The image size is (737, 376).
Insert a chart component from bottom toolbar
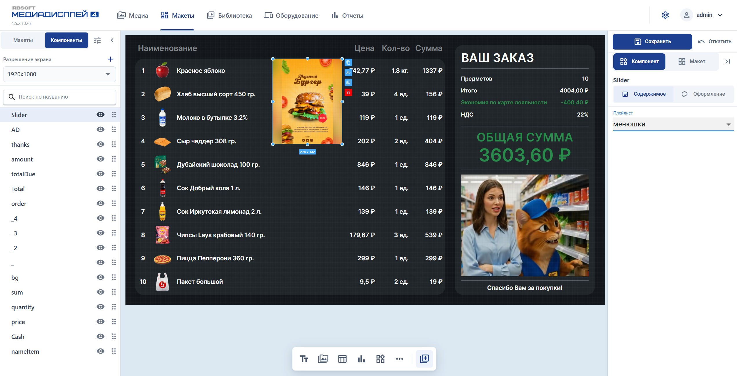tap(361, 359)
